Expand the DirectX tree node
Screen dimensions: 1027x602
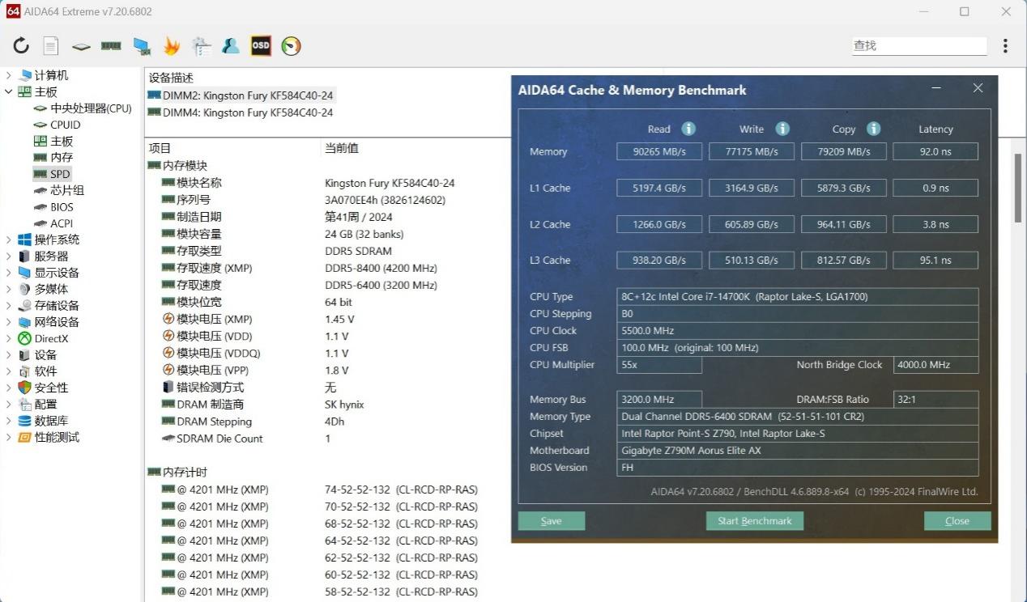pyautogui.click(x=9, y=338)
